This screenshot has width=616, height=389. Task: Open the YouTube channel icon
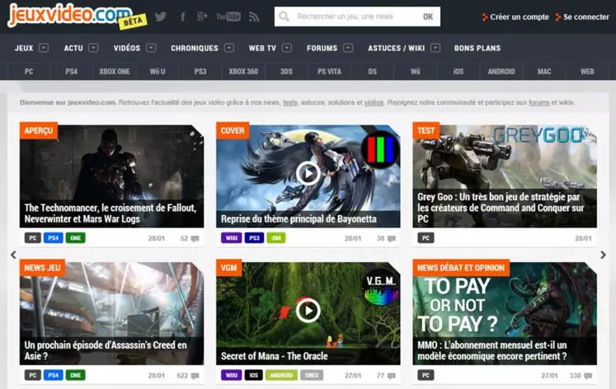(x=228, y=16)
